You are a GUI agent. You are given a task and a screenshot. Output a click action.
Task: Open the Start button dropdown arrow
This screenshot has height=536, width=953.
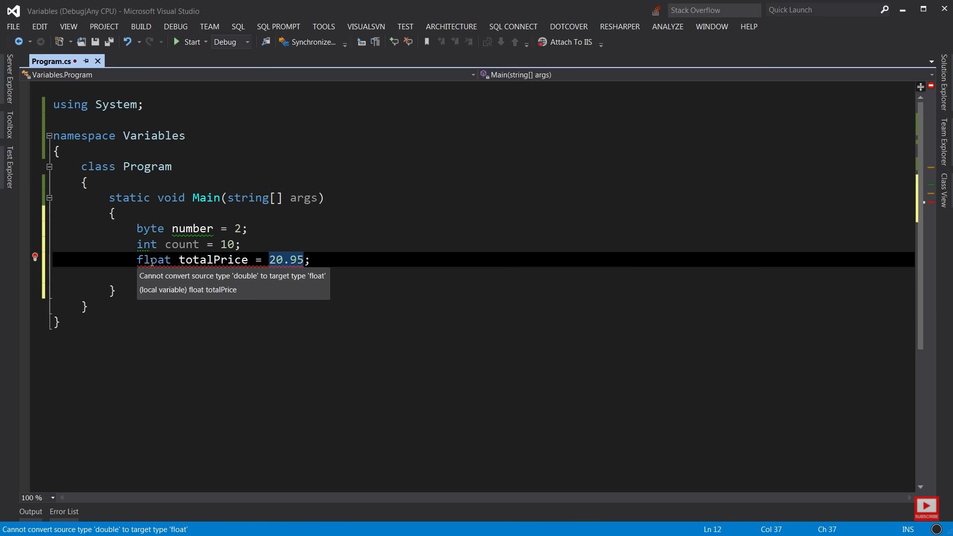tap(205, 42)
